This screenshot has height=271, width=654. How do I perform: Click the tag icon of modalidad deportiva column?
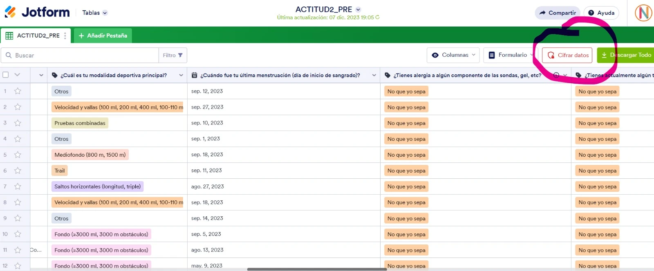(x=55, y=75)
